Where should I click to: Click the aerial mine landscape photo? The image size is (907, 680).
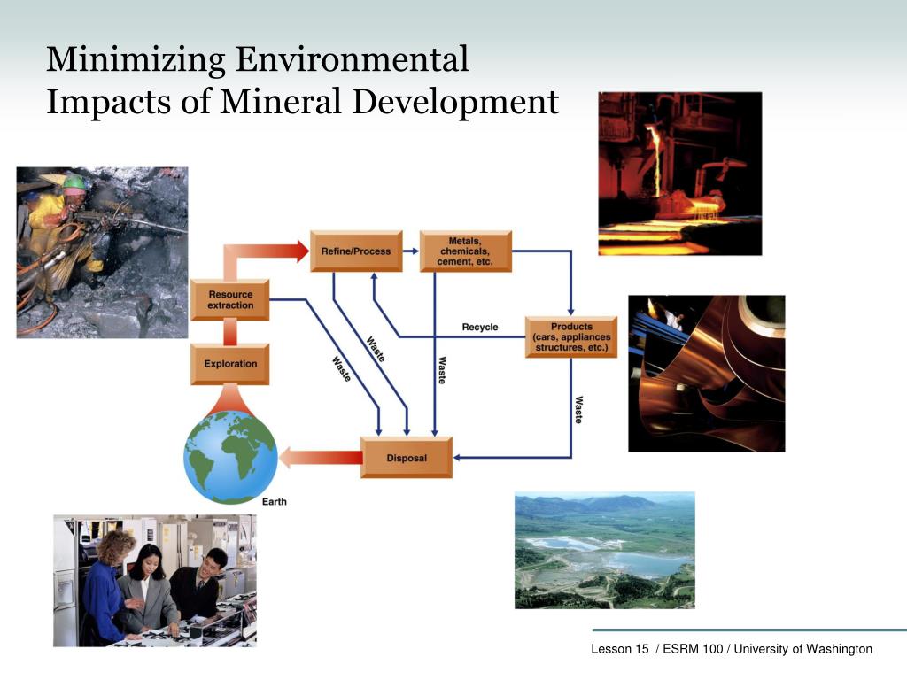coord(604,550)
